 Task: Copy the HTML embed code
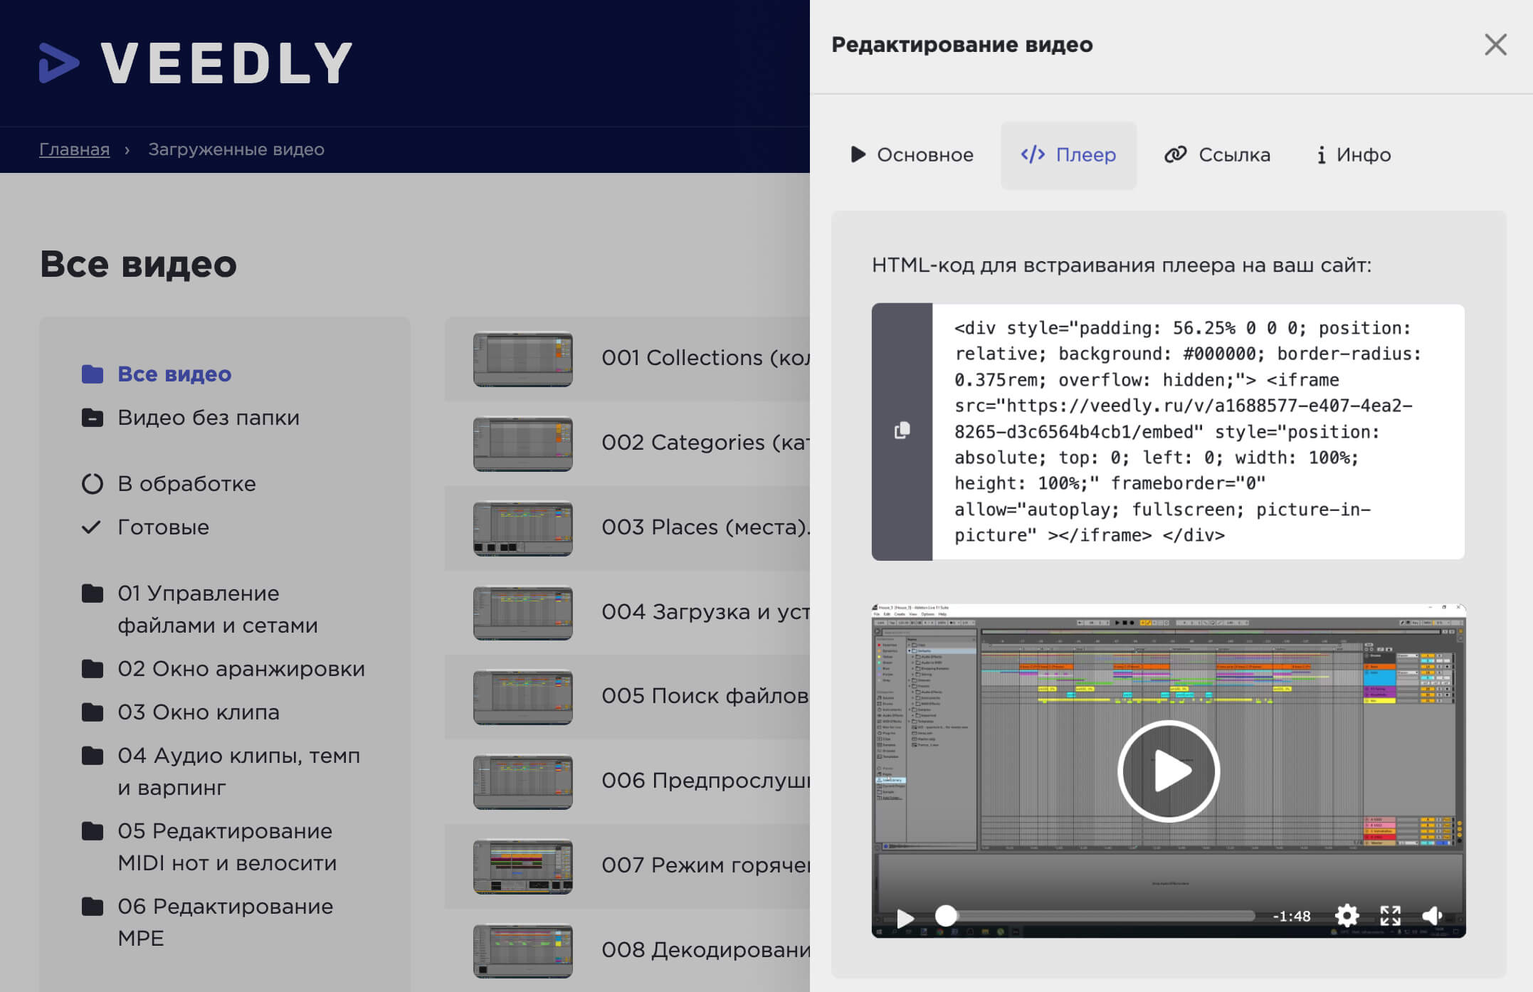902,431
